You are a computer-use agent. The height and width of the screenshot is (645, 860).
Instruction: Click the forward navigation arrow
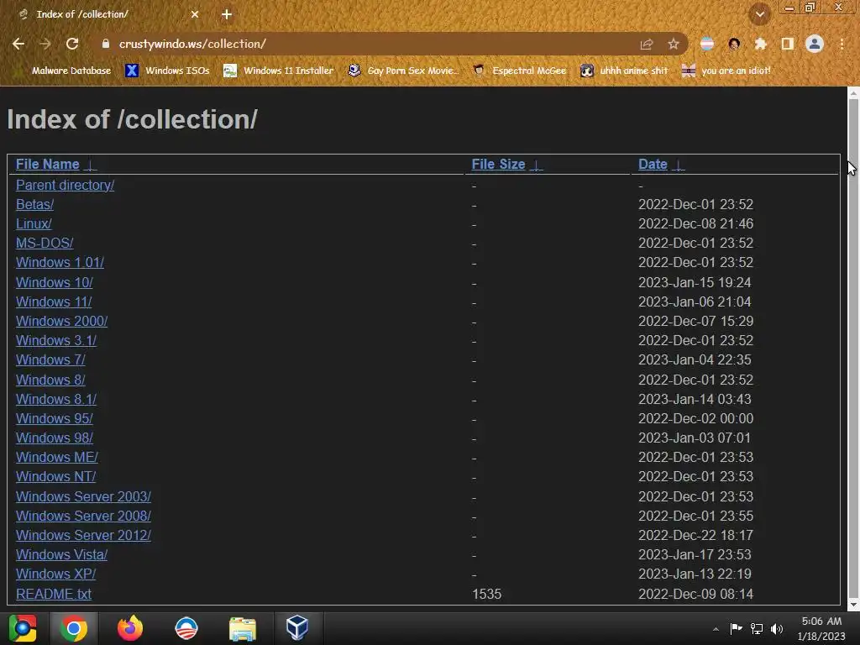coord(45,44)
